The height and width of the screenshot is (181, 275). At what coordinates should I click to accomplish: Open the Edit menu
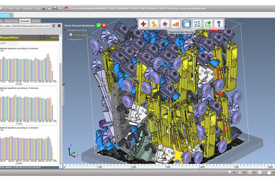18,9
